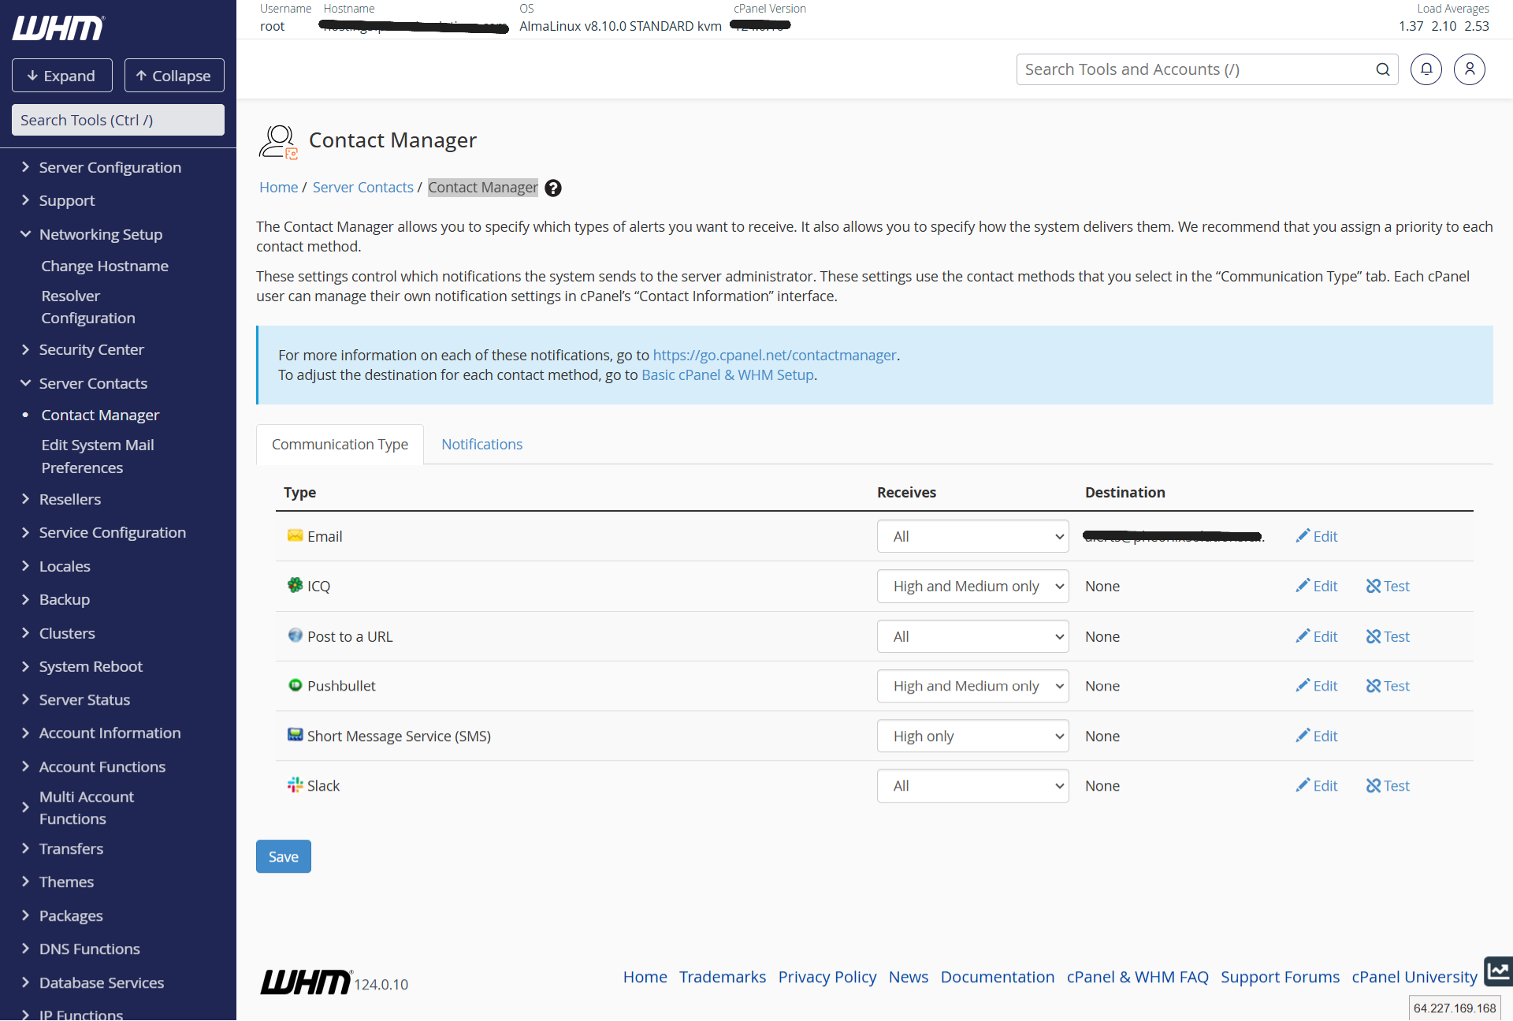Open Edit System Mail Preferences
This screenshot has height=1021, width=1513.
pos(98,456)
